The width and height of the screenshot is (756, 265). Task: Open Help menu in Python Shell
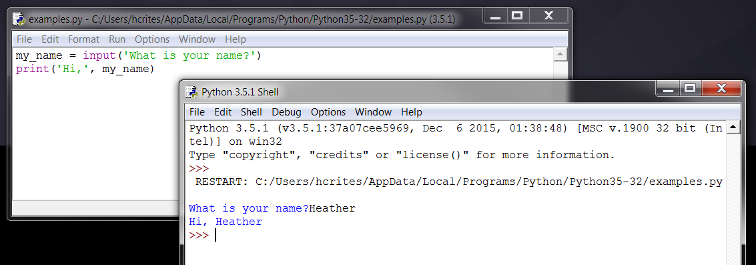pos(412,112)
